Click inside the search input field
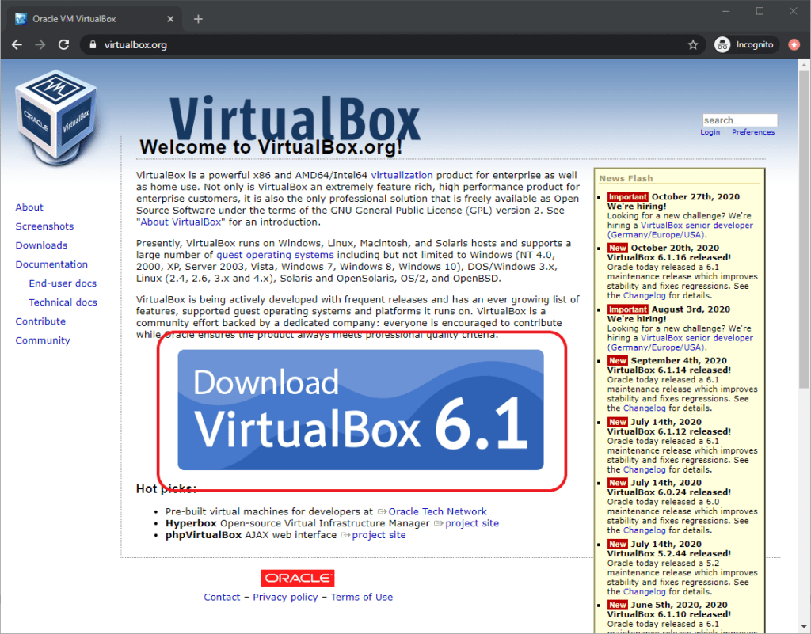The height and width of the screenshot is (634, 811). (x=739, y=120)
